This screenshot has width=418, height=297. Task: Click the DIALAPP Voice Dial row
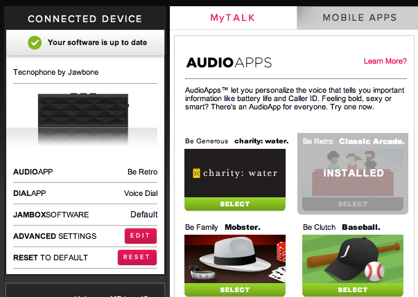click(85, 193)
